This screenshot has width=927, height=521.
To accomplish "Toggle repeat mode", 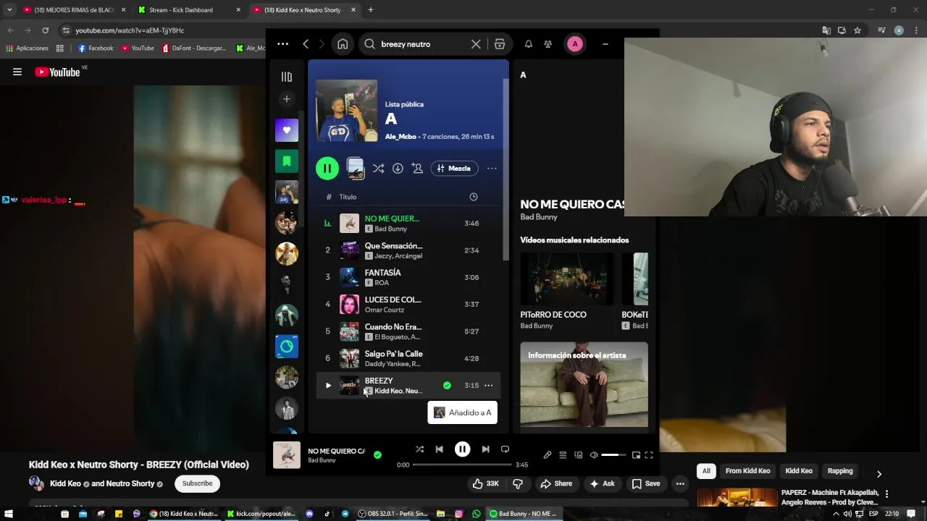I will click(x=505, y=449).
